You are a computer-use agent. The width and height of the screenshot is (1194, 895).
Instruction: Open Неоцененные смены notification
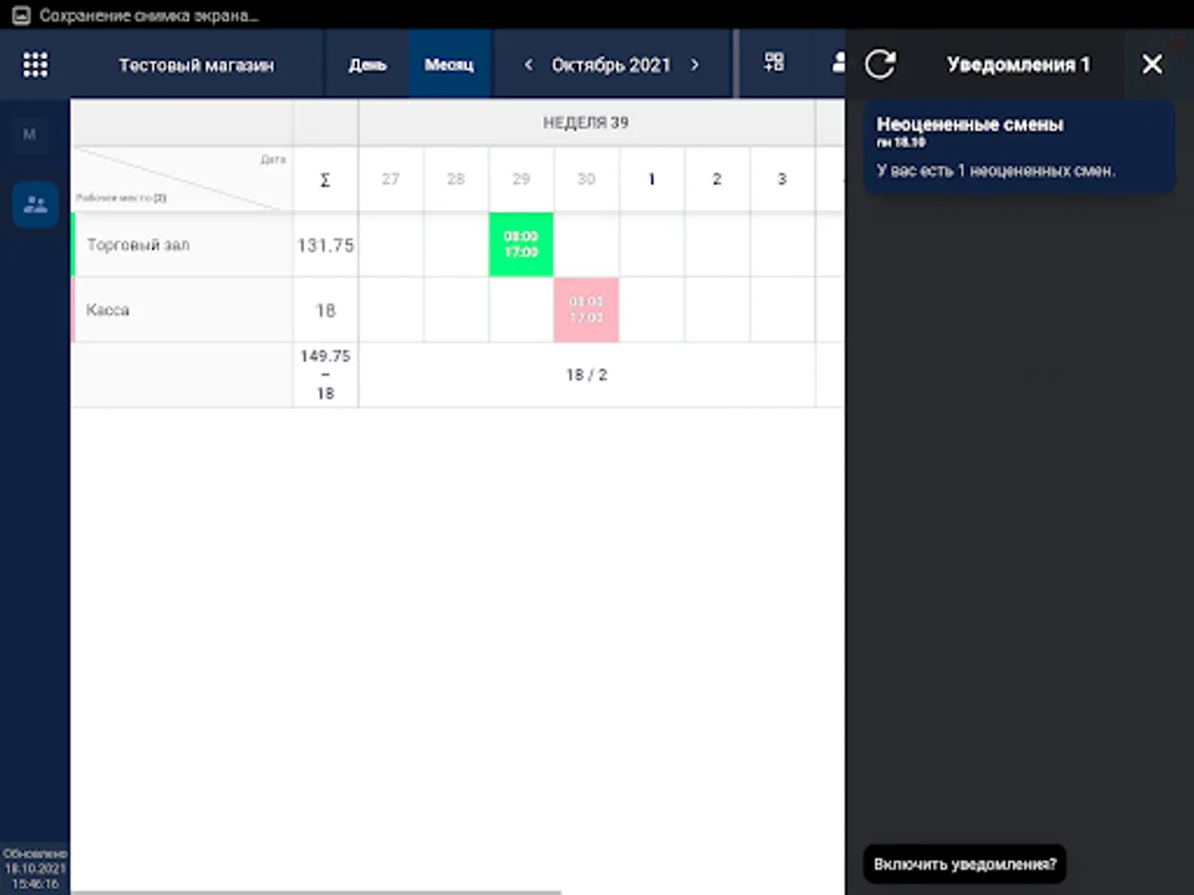click(x=1019, y=147)
